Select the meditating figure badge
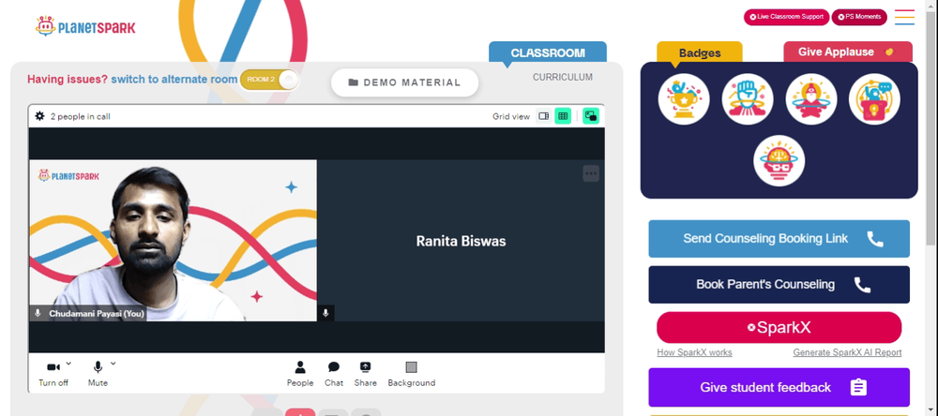Viewport: 938px width, 416px height. [811, 99]
